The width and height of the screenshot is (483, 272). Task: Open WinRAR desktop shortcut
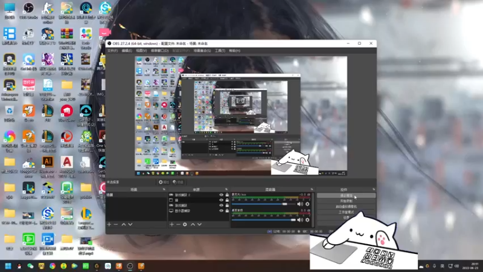pyautogui.click(x=67, y=38)
